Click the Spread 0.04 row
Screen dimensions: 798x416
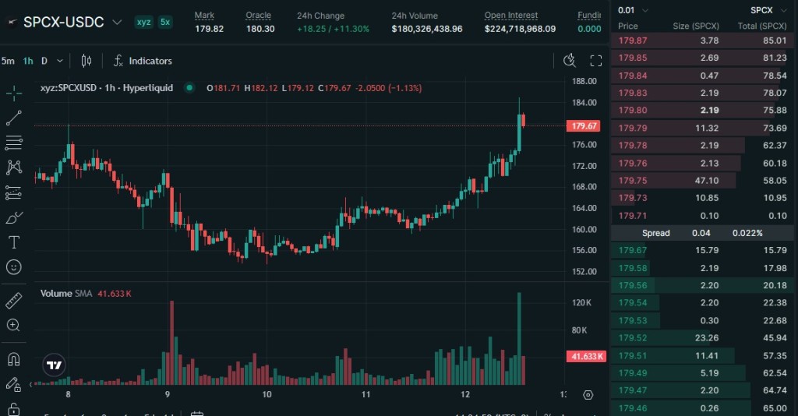pyautogui.click(x=702, y=233)
